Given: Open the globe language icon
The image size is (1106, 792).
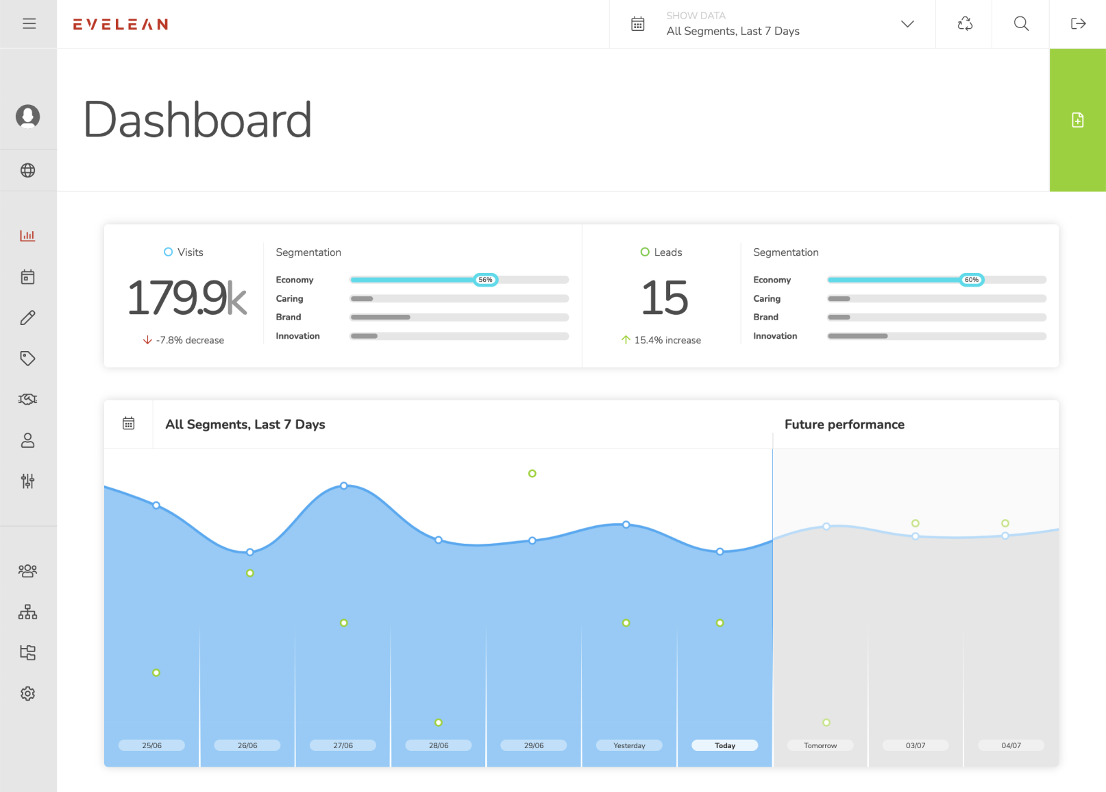Looking at the screenshot, I should [x=28, y=170].
